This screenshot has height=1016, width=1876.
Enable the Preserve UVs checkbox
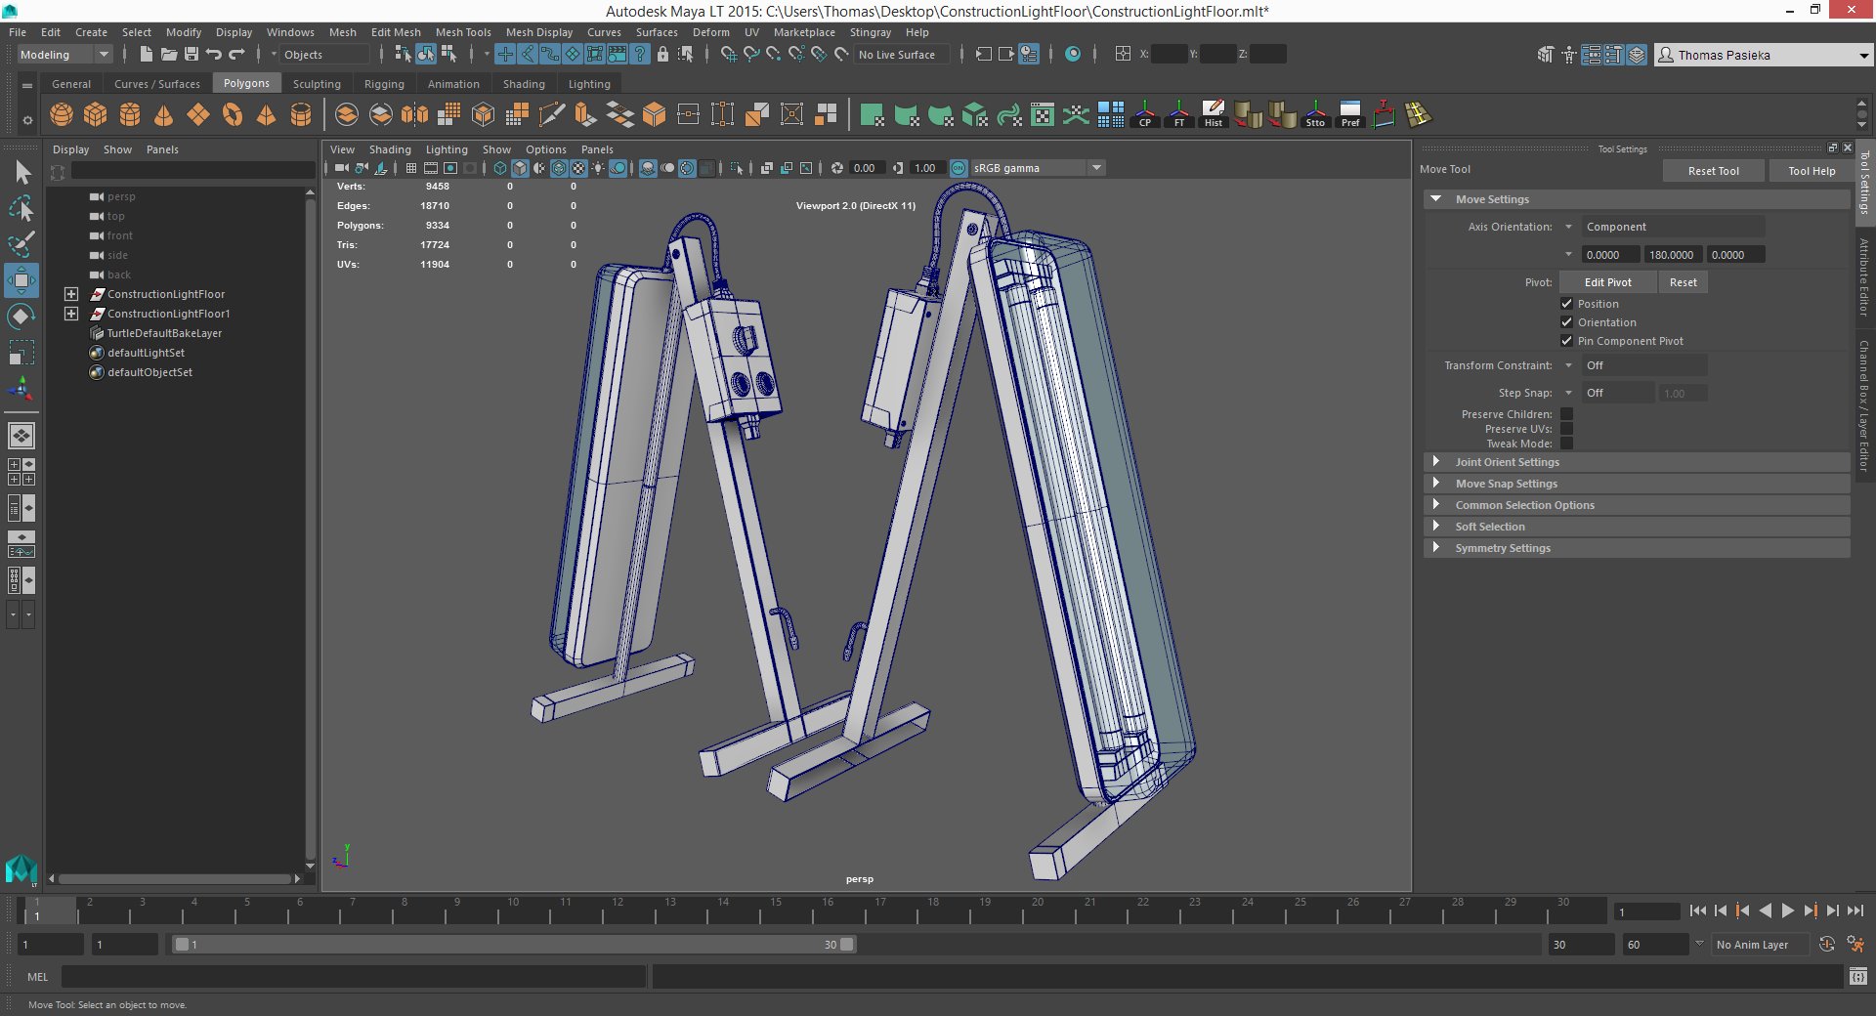1567,429
